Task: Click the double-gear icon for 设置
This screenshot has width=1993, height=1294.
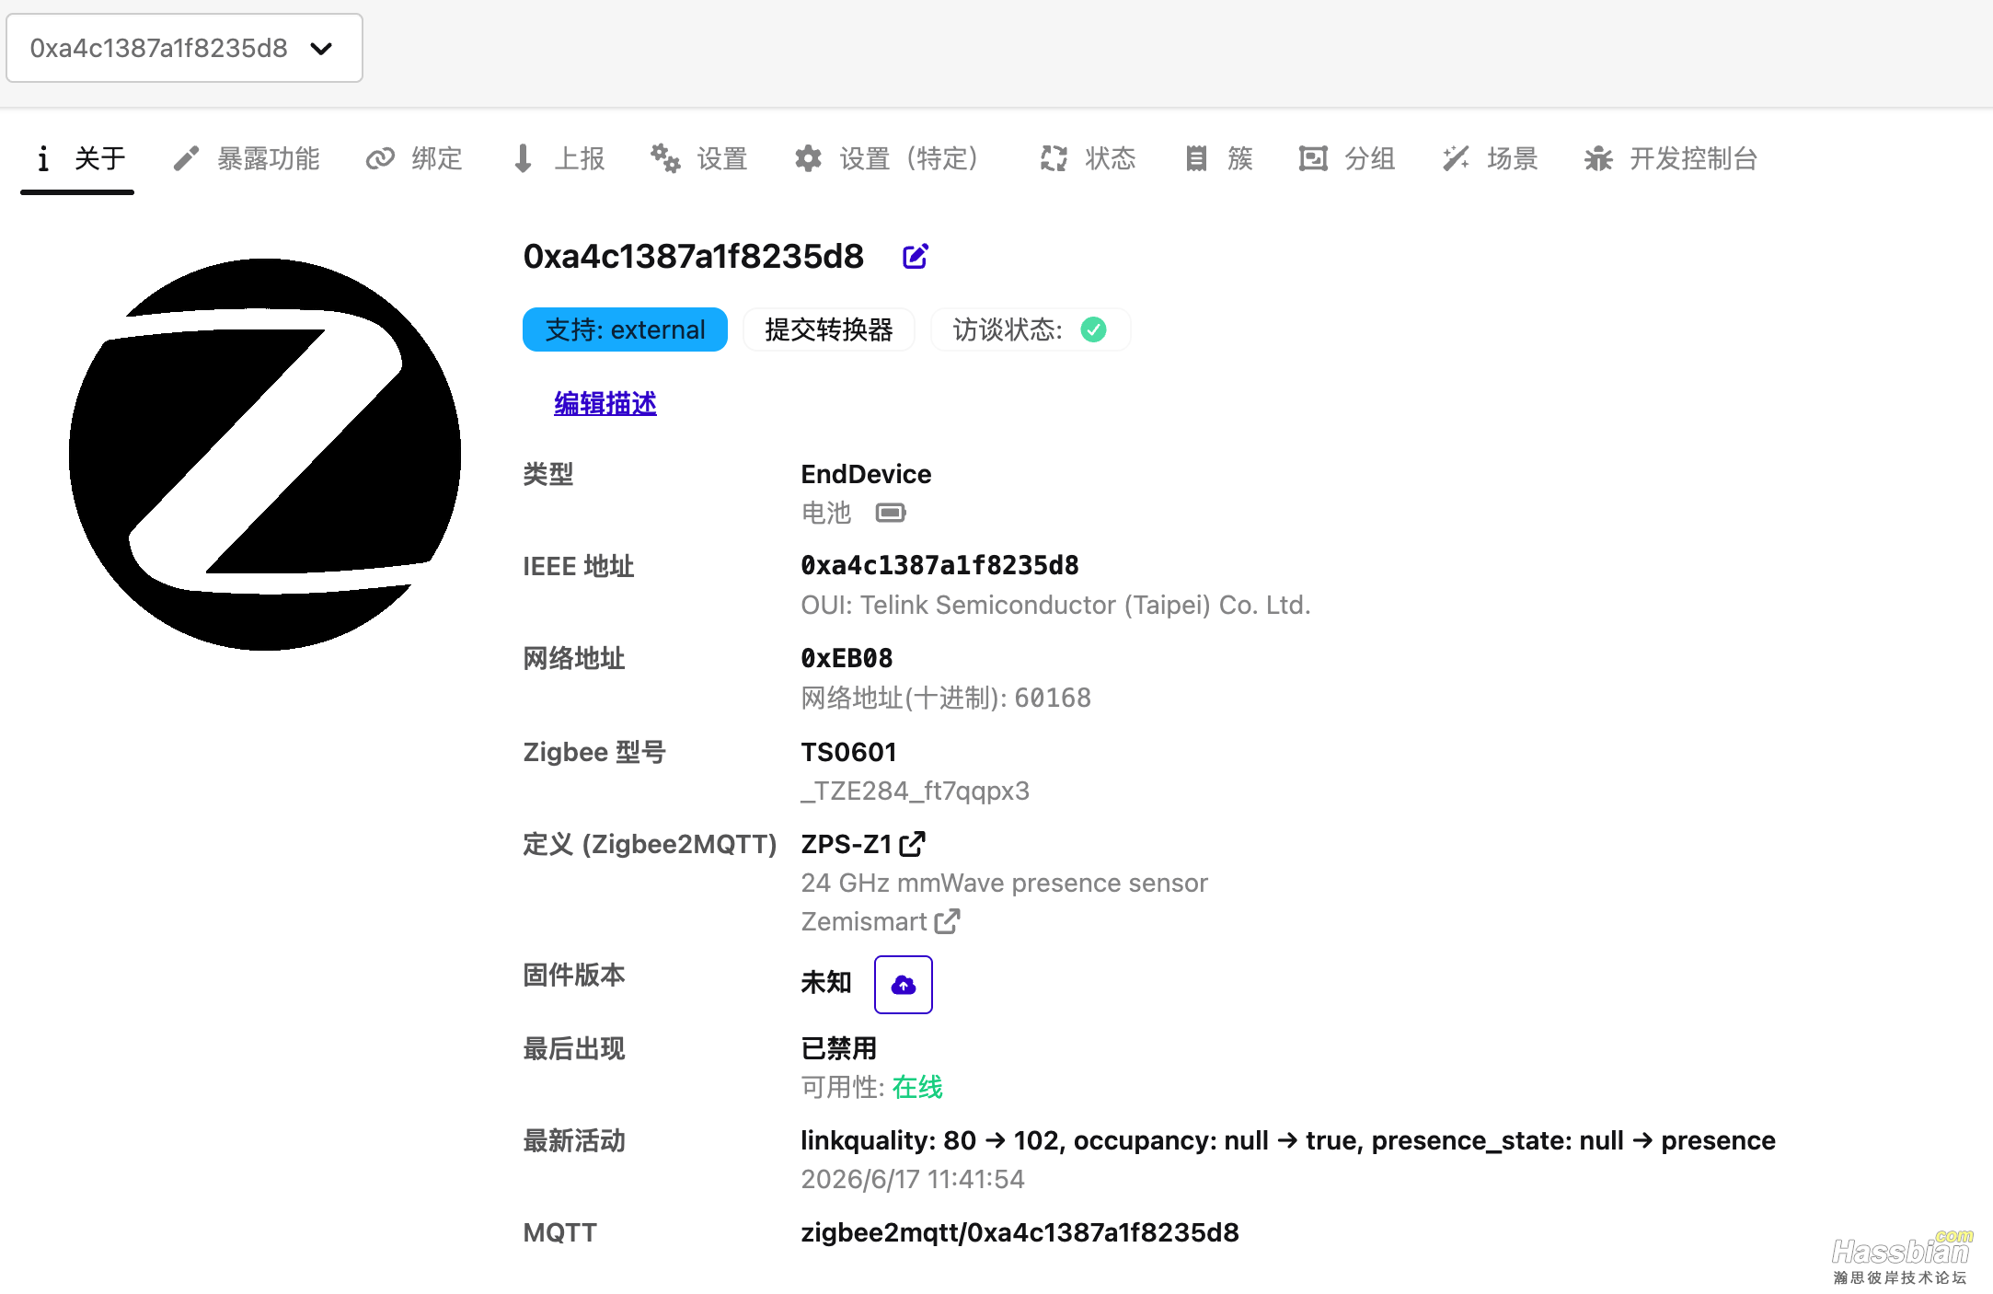Action: (665, 159)
